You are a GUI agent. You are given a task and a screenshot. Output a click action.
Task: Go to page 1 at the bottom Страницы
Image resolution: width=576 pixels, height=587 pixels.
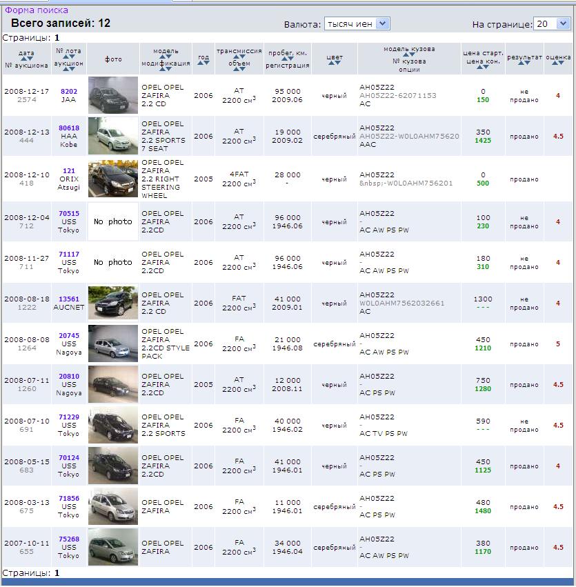[57, 573]
